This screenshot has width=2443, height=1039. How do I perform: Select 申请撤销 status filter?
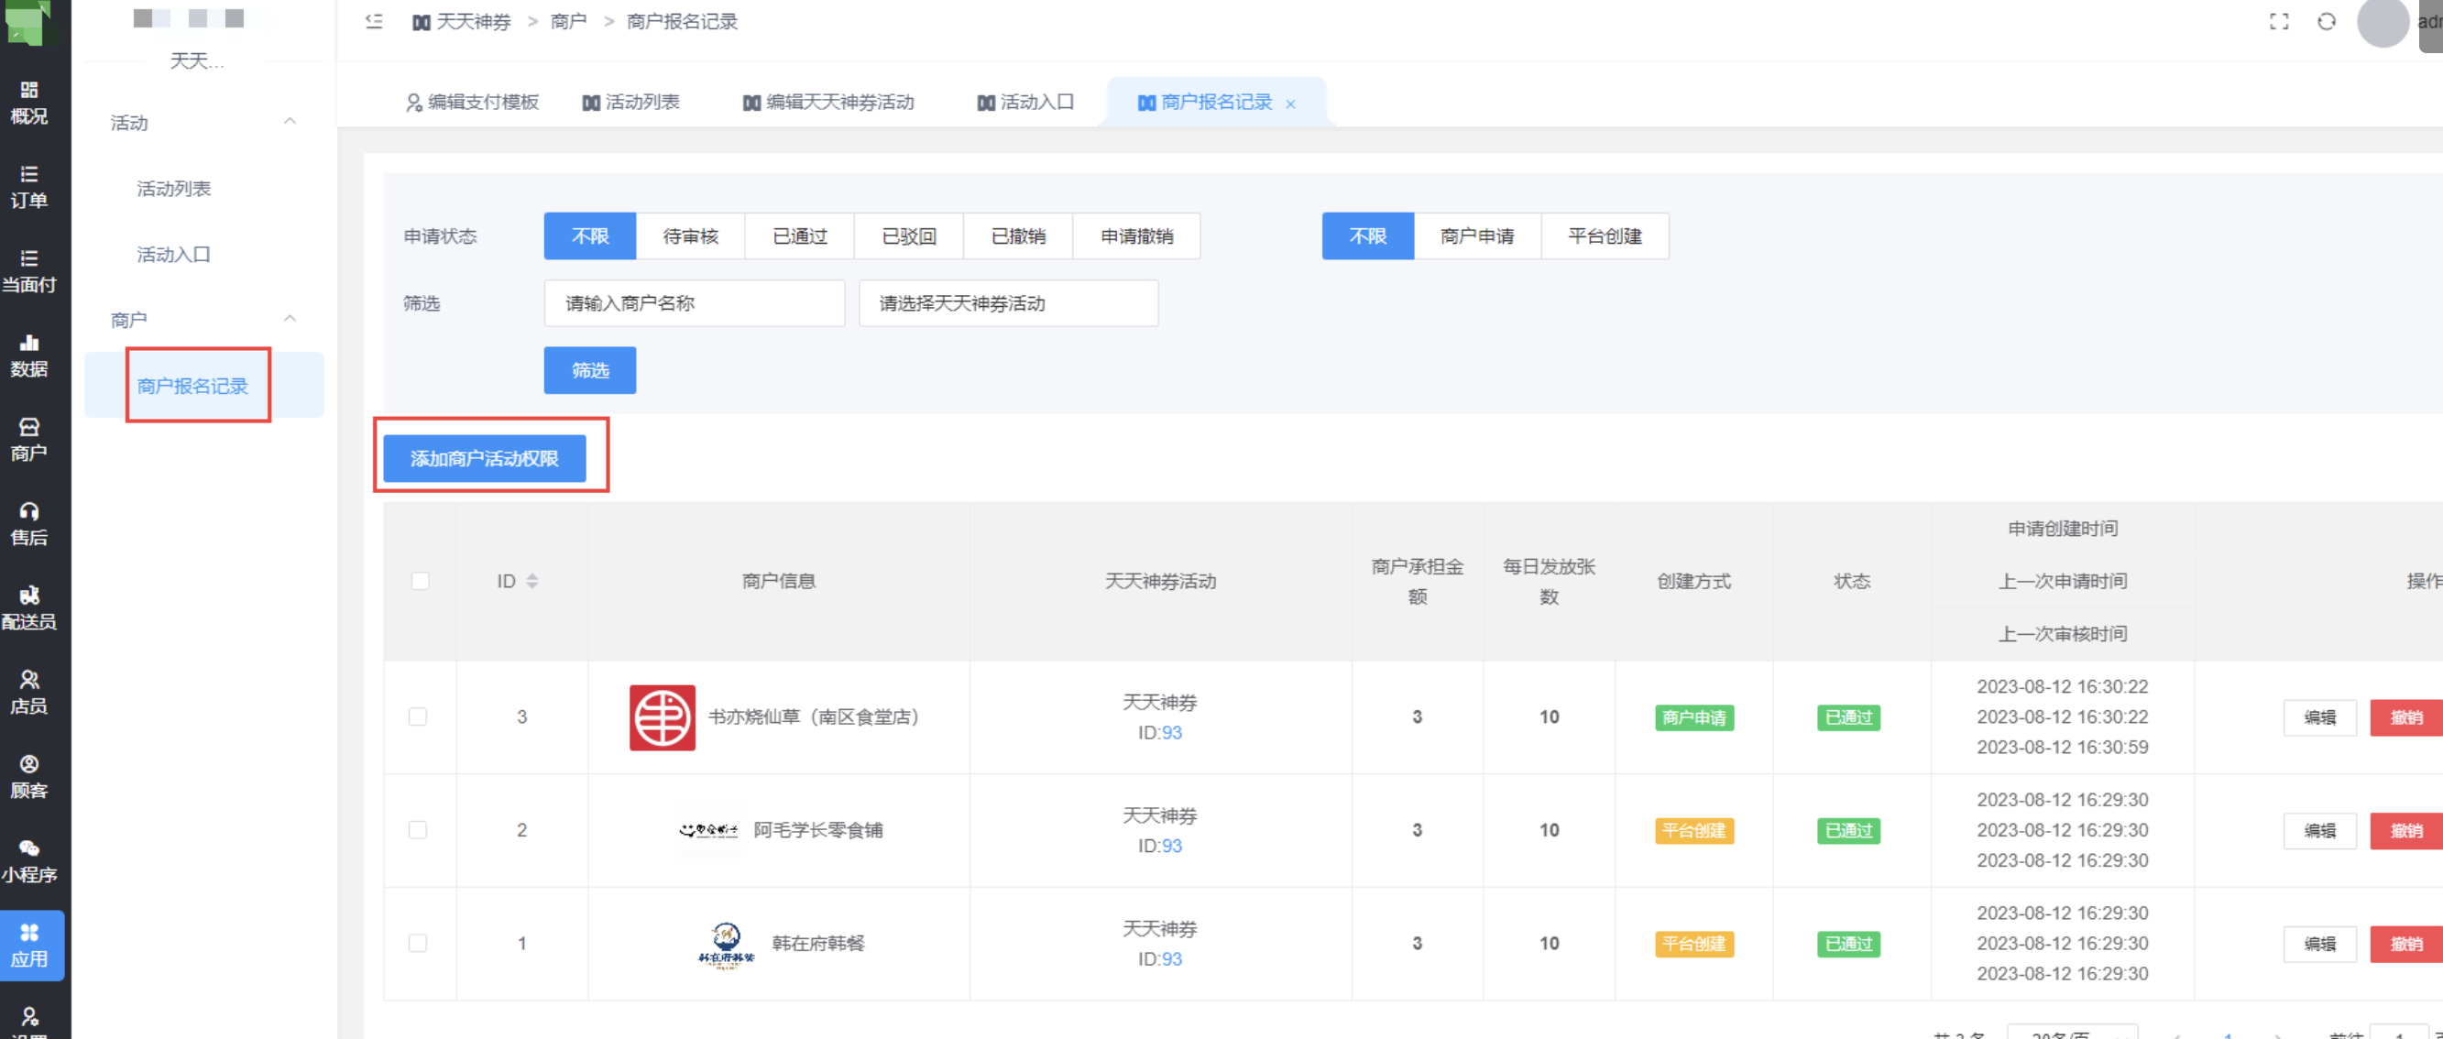(x=1136, y=236)
